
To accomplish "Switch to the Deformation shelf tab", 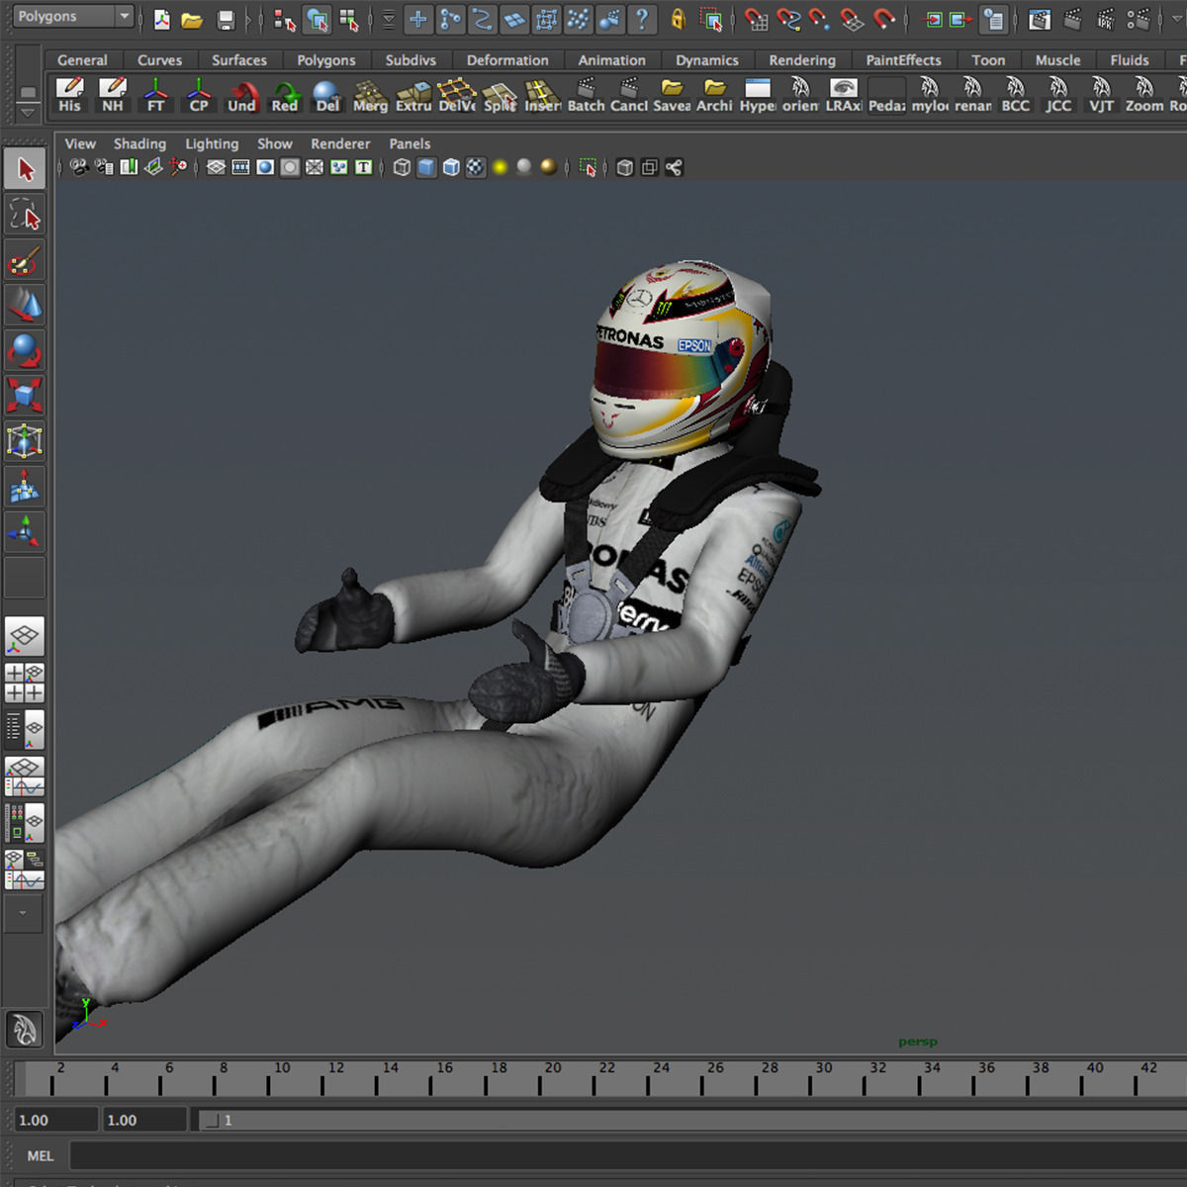I will tap(507, 59).
